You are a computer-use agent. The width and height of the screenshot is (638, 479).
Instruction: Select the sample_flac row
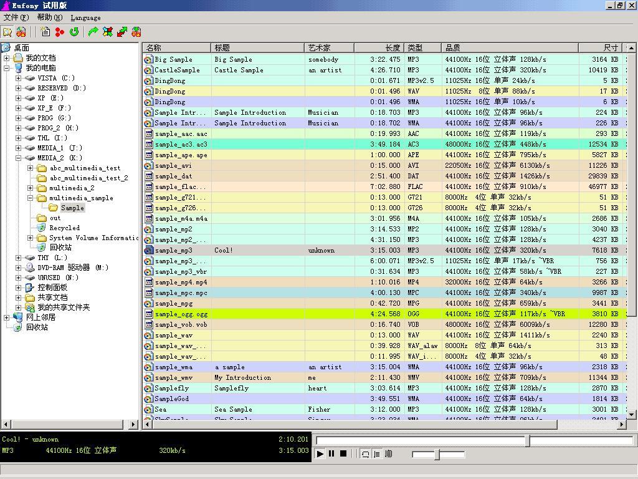pos(385,186)
